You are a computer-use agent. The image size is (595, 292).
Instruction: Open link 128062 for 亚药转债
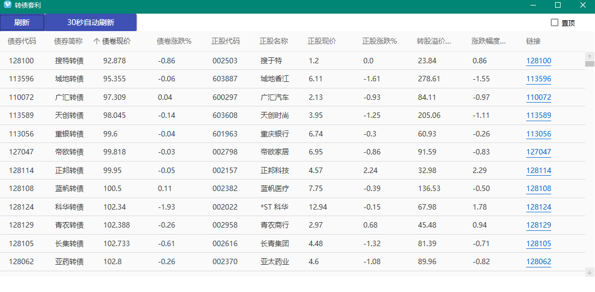pyautogui.click(x=539, y=262)
